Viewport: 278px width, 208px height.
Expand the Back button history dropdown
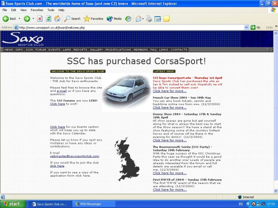(x=19, y=18)
